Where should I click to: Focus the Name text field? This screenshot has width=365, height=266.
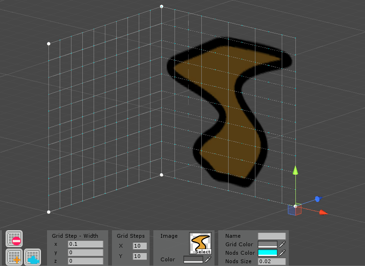(x=272, y=236)
